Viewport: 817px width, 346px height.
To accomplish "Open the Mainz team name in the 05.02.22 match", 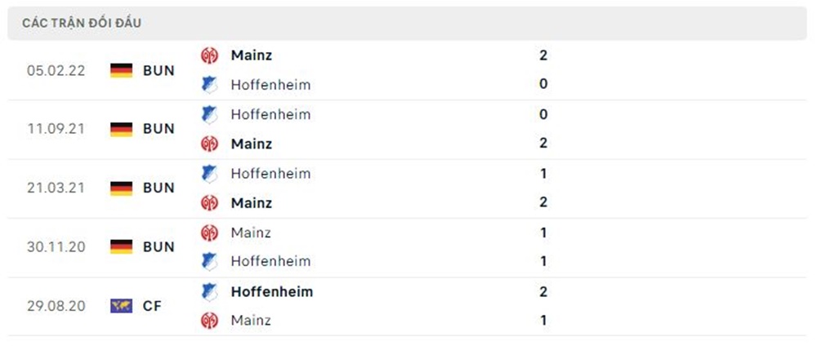I will (252, 55).
